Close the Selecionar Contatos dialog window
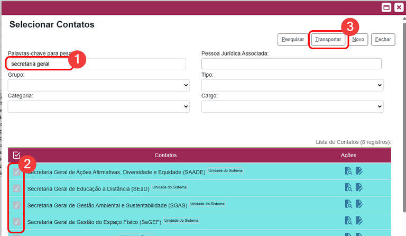 coord(399,7)
